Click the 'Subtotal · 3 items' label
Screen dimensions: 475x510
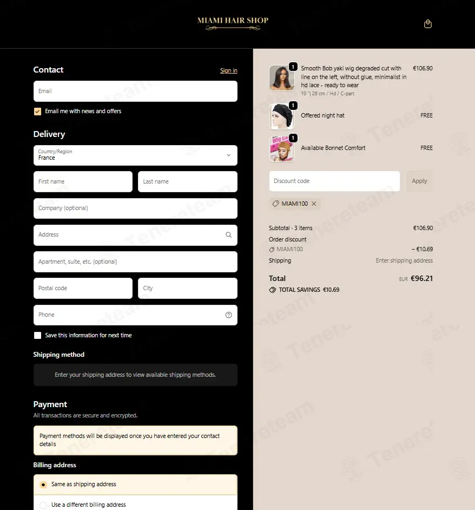click(x=291, y=228)
